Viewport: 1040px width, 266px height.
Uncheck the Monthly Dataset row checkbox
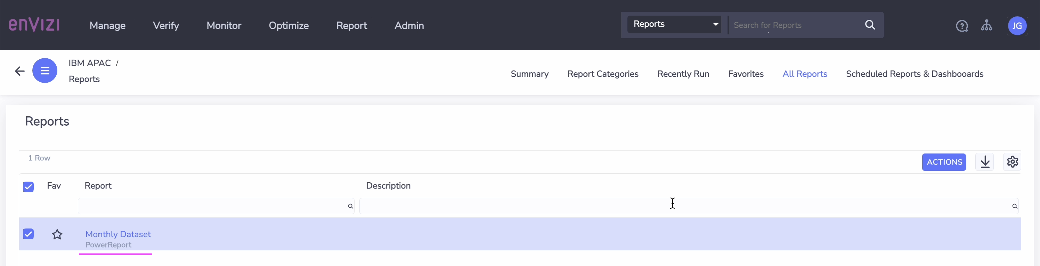[x=28, y=234]
